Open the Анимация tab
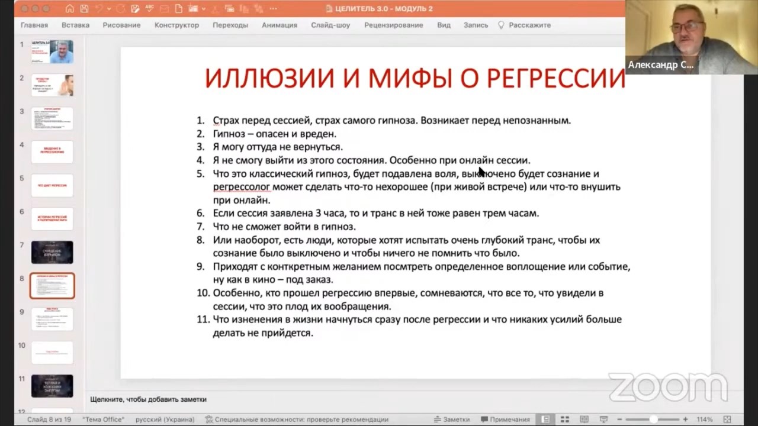The height and width of the screenshot is (426, 758). coord(280,25)
